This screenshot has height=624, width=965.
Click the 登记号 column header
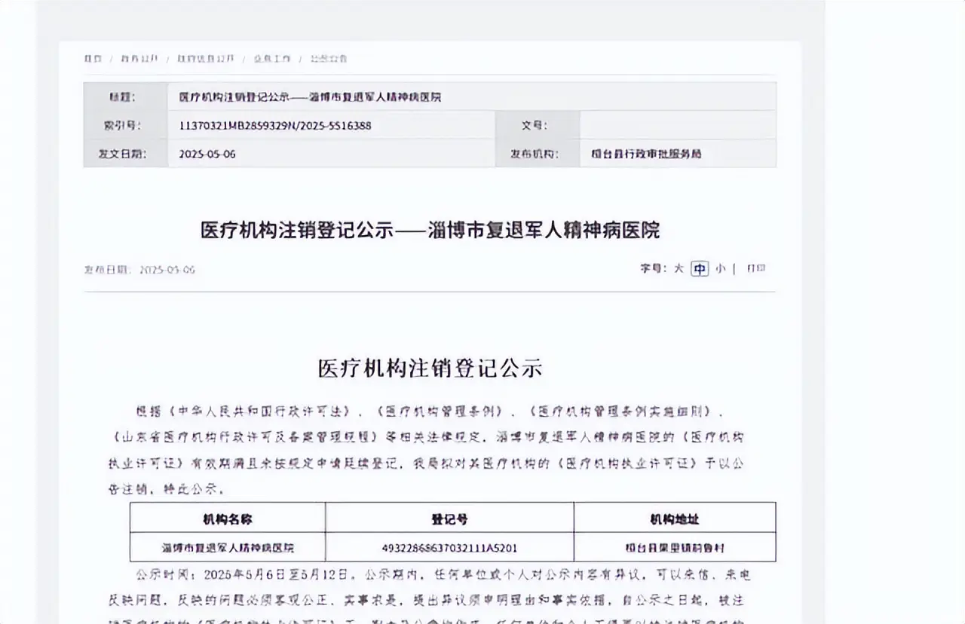(449, 519)
